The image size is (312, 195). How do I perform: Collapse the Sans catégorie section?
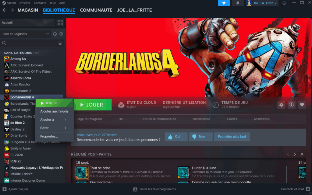point(2,53)
